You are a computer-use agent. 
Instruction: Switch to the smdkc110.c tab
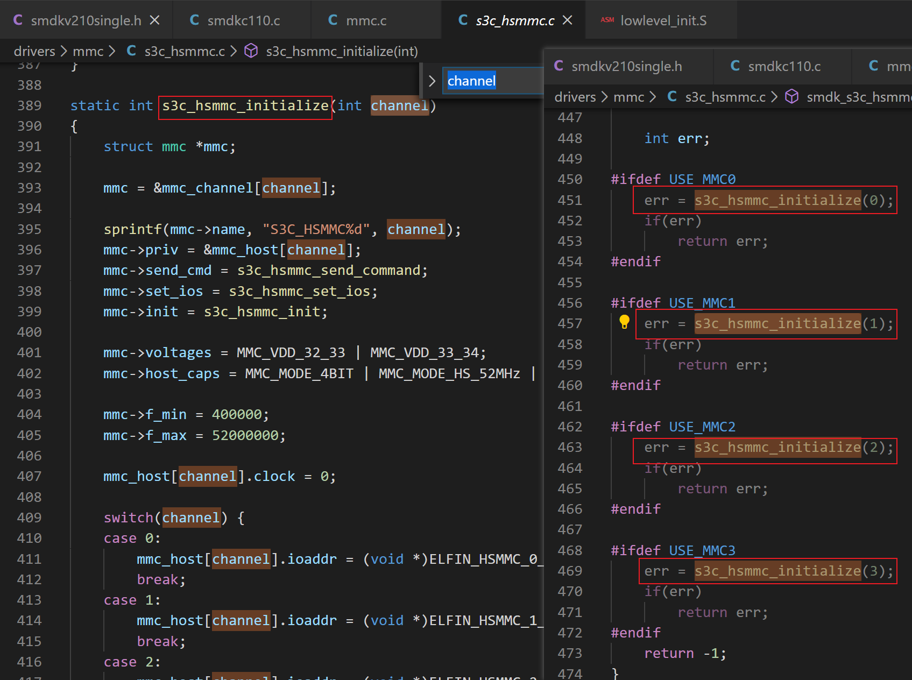[243, 20]
